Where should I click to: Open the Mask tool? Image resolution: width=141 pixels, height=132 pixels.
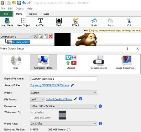(x=59, y=22)
